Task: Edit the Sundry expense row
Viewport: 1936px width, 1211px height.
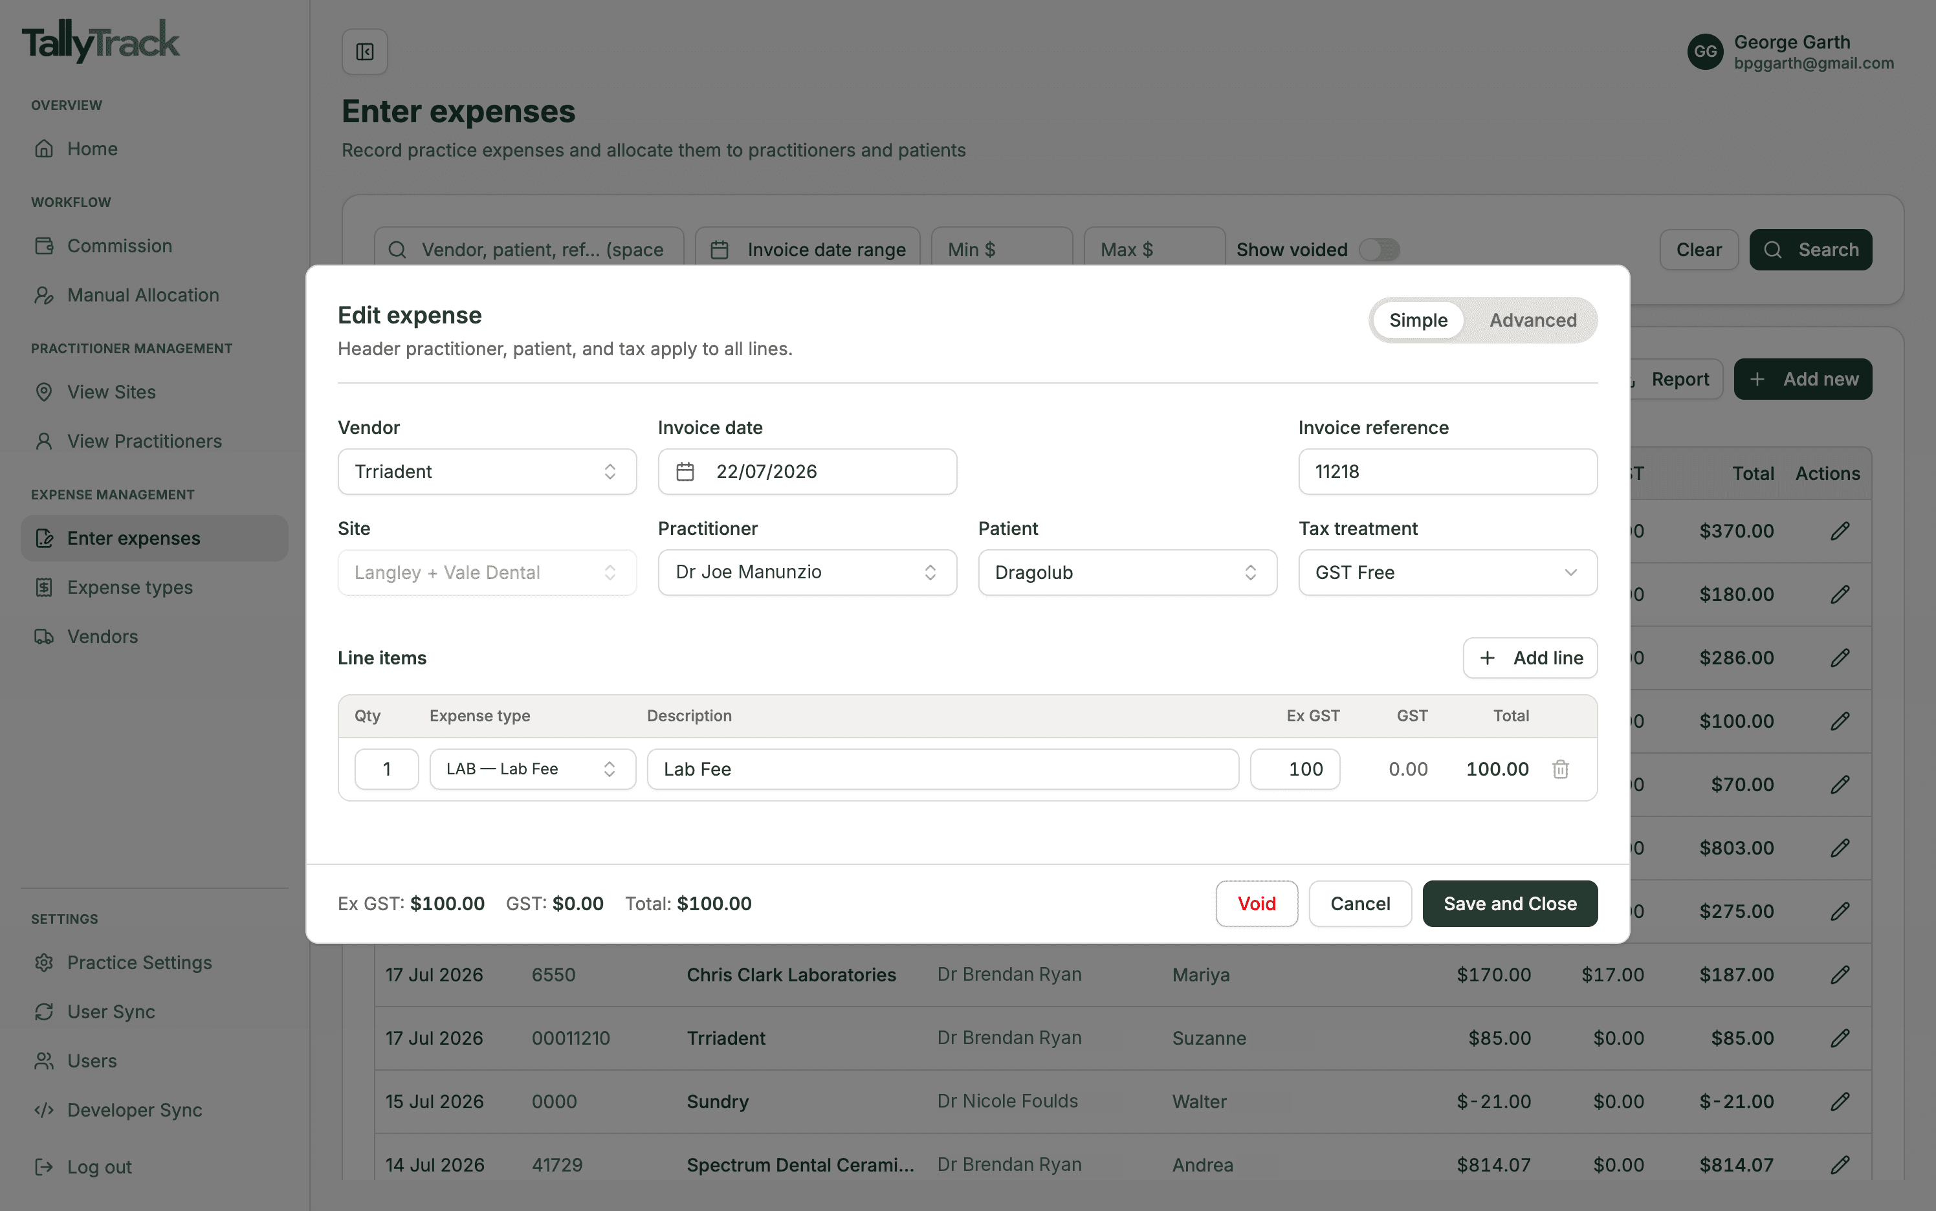Action: coord(1840,1101)
